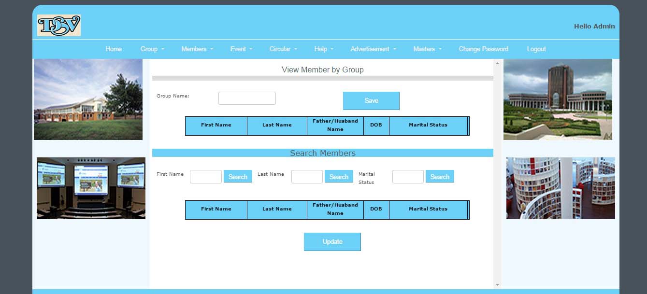Click the TSV logo in the header
647x294 pixels.
(x=59, y=26)
